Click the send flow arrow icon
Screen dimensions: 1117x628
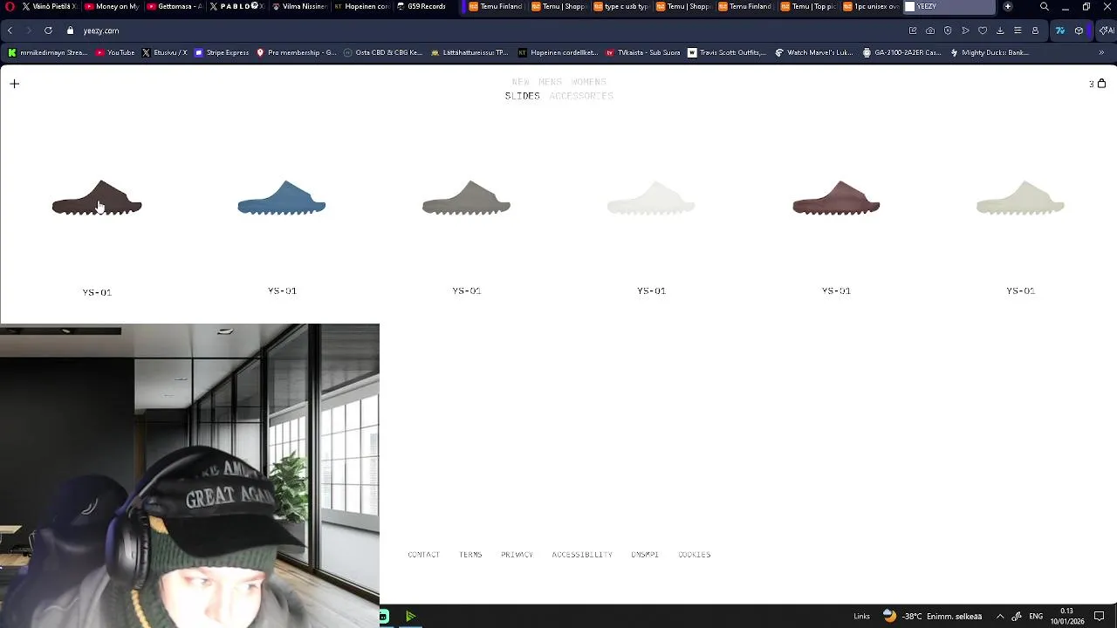965,31
